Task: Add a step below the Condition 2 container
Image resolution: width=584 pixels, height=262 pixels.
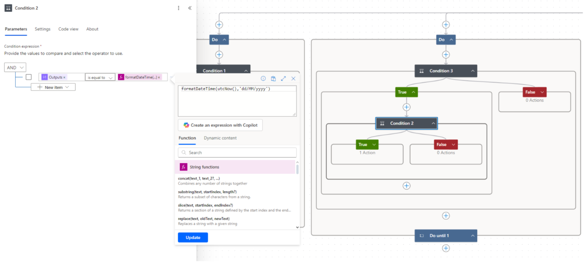Action: coord(406,186)
